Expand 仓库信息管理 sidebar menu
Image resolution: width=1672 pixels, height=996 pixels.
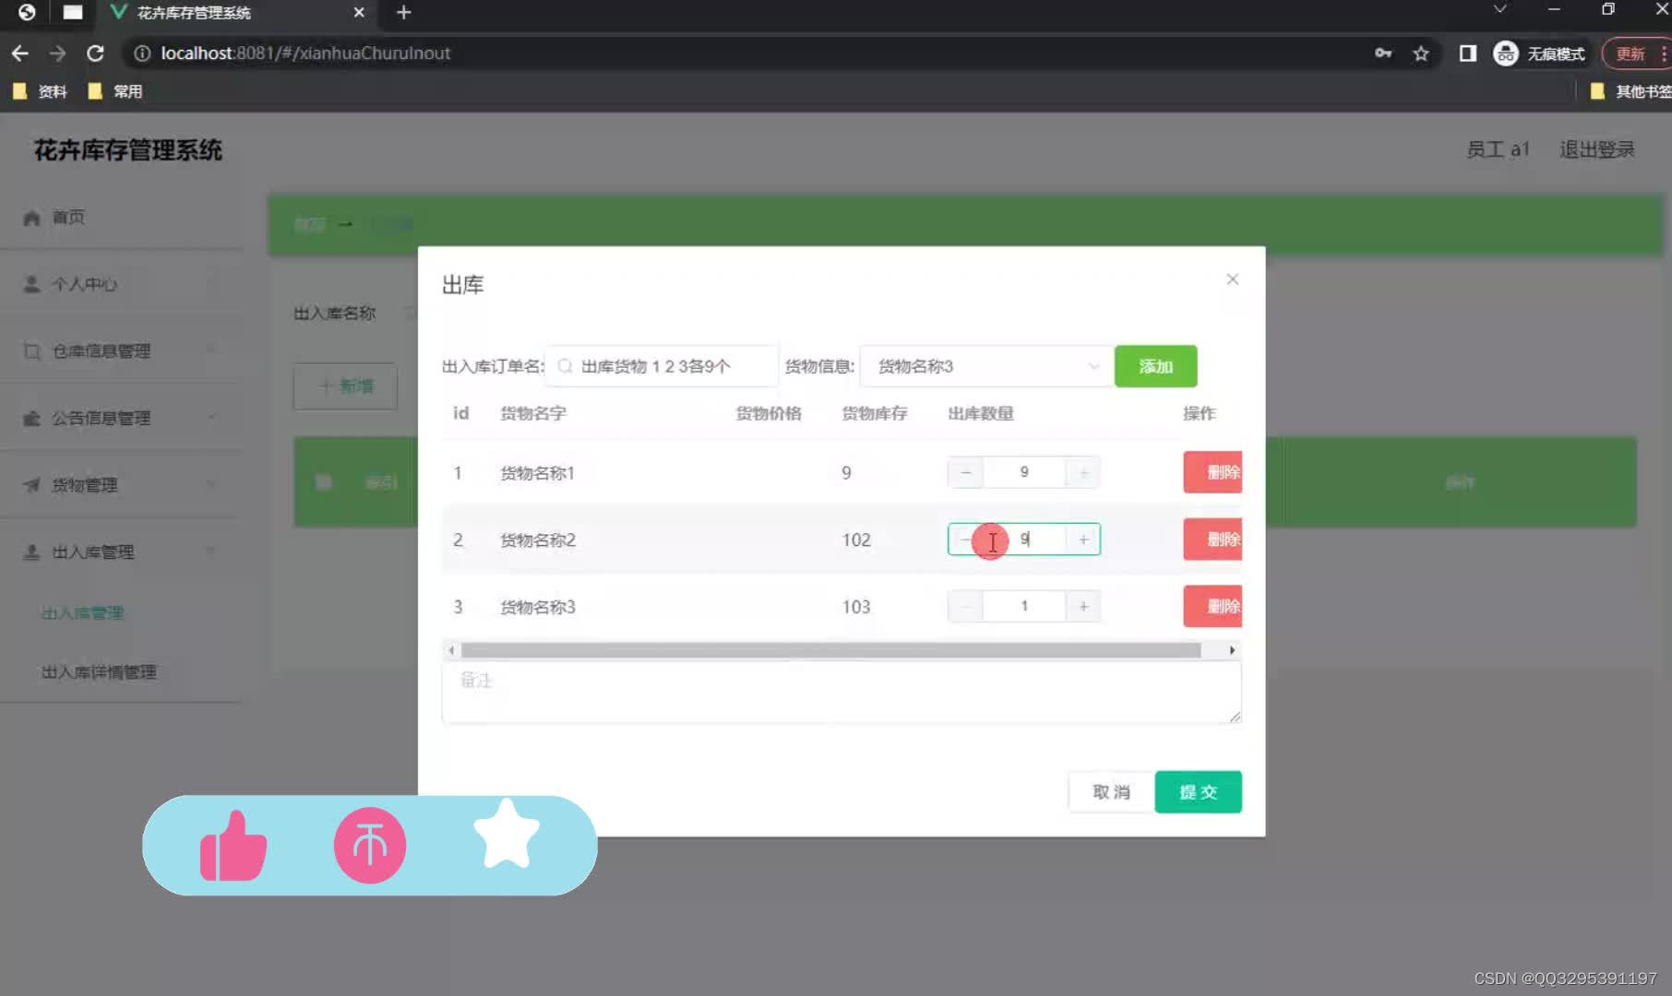[x=120, y=350]
